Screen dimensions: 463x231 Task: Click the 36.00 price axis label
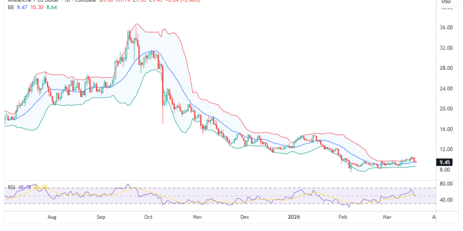pyautogui.click(x=446, y=28)
